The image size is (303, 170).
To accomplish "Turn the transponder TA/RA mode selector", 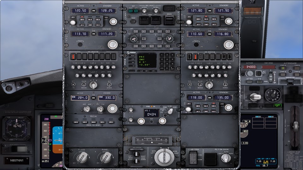I will pyautogui.click(x=170, y=111).
